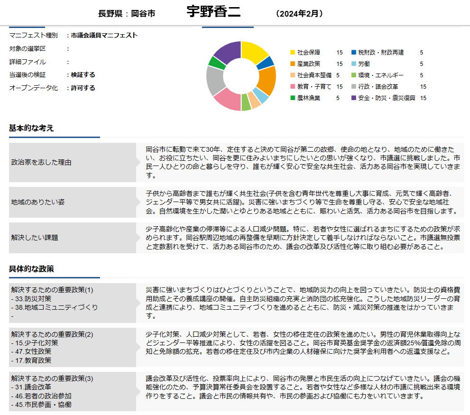Click the 税財政・財政再建 legend label
The image size is (470, 415).
381,53
